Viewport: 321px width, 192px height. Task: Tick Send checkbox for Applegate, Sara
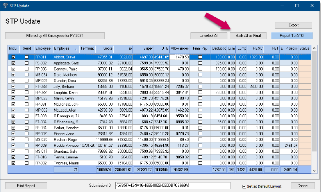pos(26,63)
